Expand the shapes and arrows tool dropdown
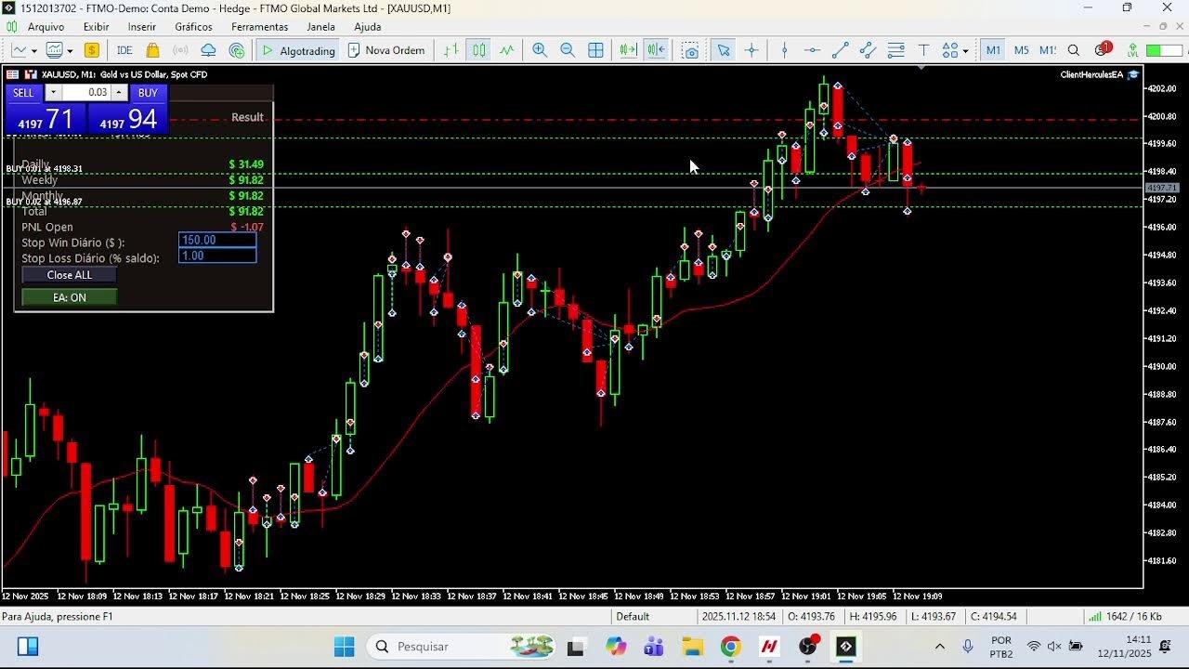This screenshot has height=669, width=1189. 964,50
